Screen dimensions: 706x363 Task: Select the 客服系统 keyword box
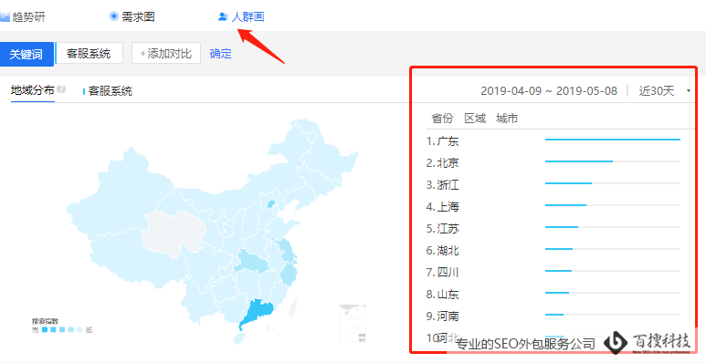tap(90, 54)
